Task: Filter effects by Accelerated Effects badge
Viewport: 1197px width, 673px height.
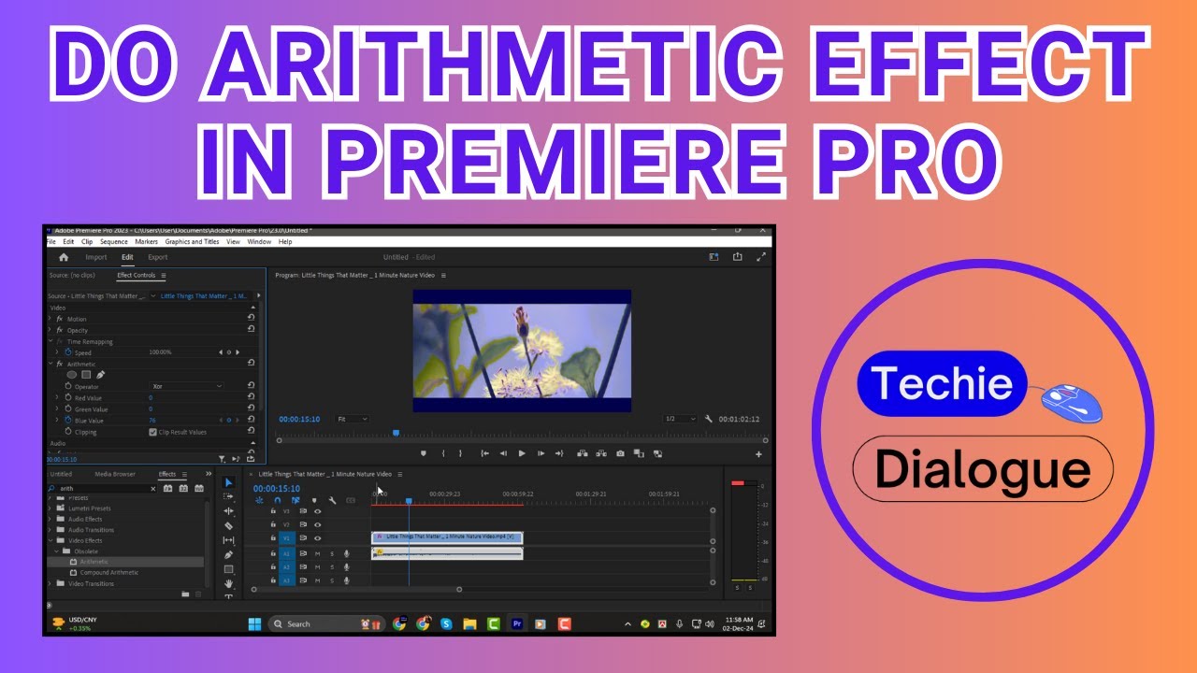Action: click(x=167, y=488)
